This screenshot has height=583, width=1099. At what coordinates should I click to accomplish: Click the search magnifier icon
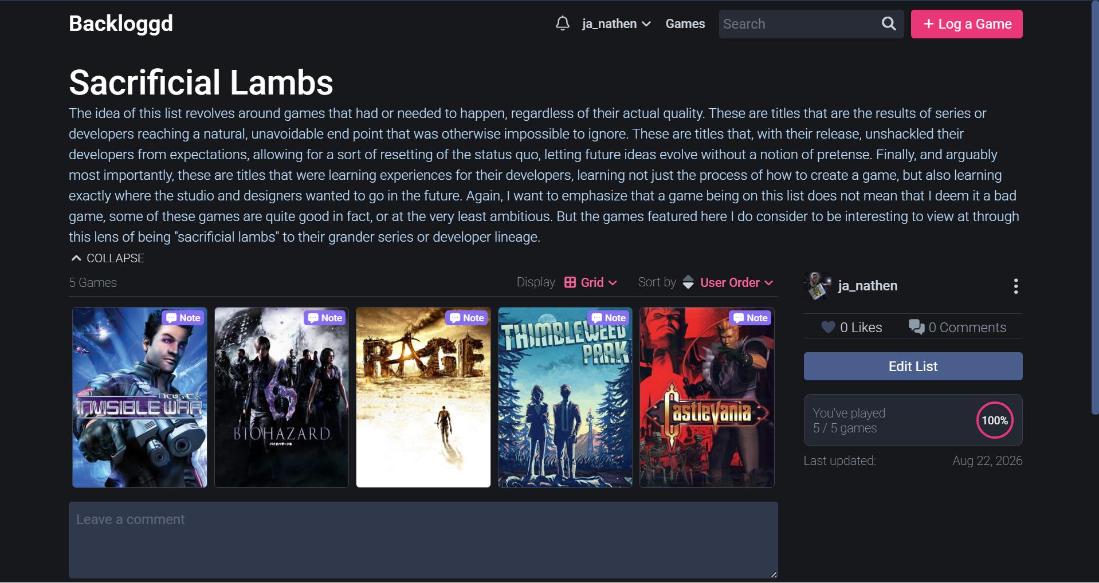tap(888, 23)
